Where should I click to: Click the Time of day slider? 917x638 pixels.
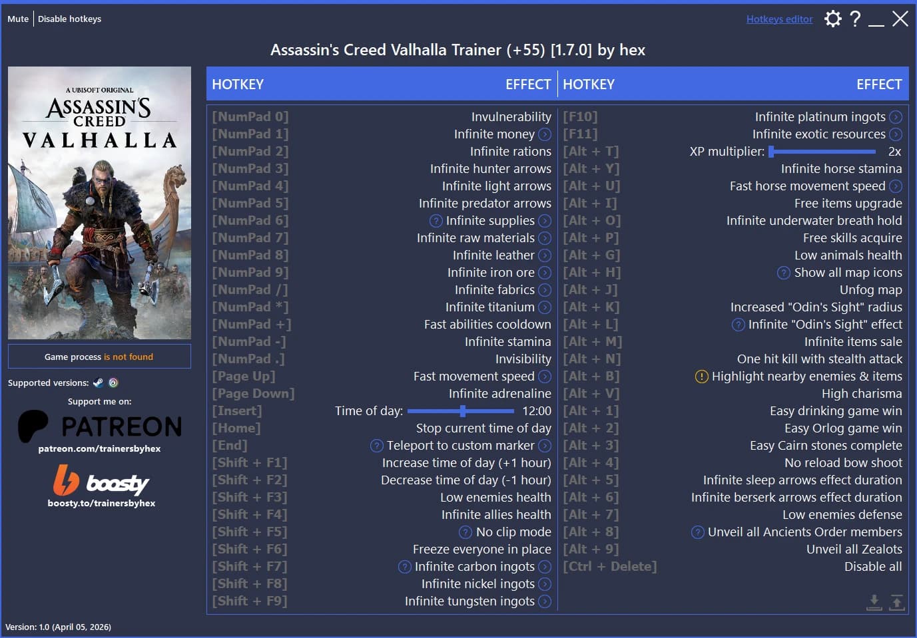tap(461, 411)
